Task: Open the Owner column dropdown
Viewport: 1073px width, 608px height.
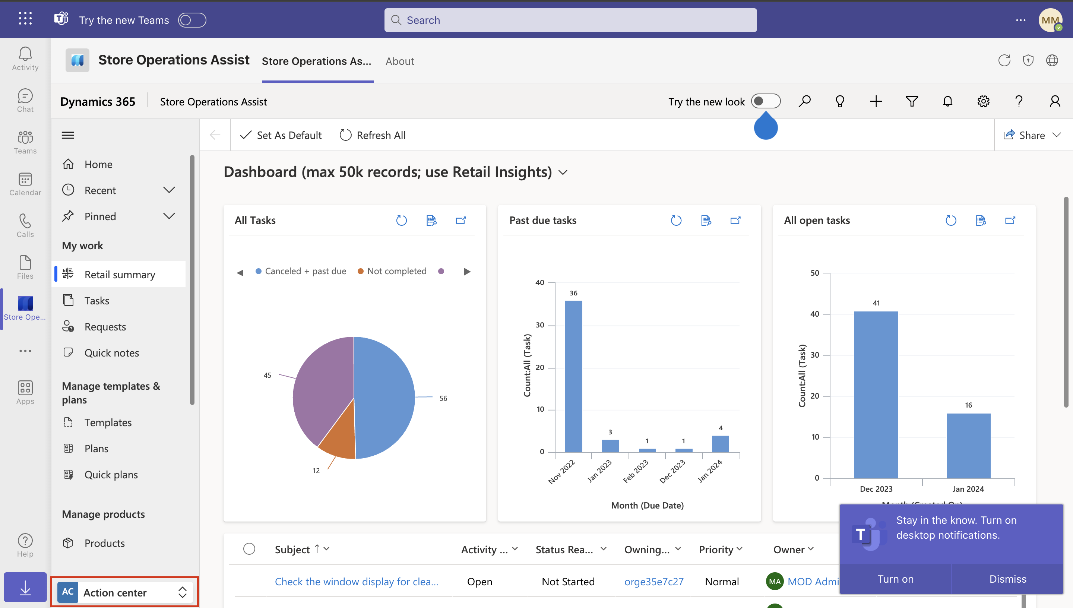Action: coord(810,549)
